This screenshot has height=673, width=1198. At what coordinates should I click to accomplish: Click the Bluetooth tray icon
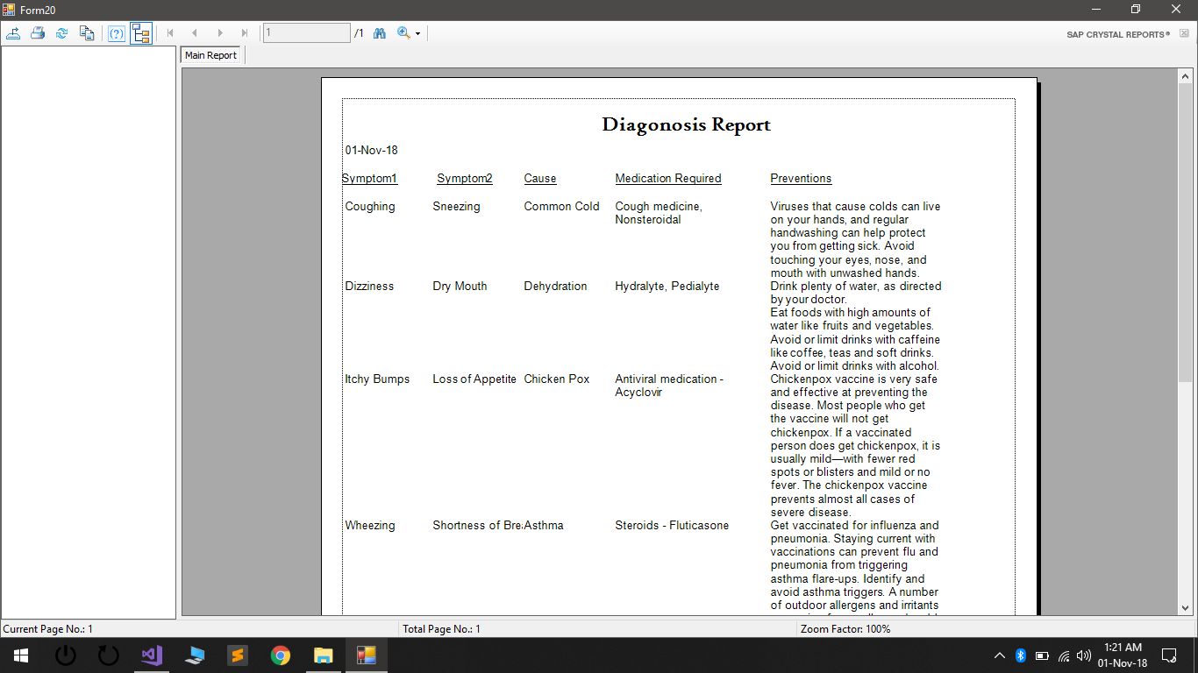1021,655
